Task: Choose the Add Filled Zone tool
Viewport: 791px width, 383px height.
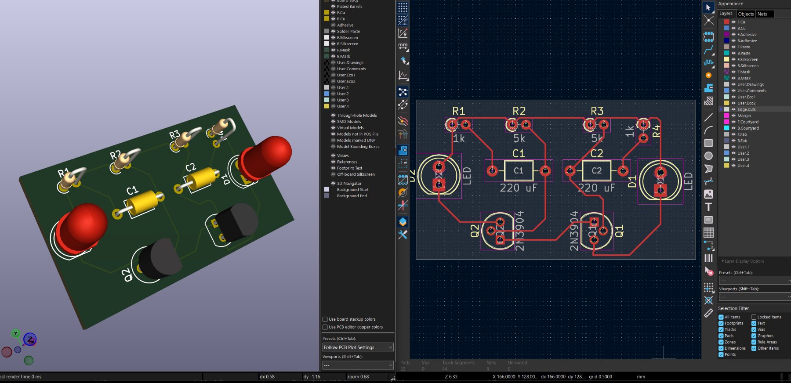Action: 708,88
